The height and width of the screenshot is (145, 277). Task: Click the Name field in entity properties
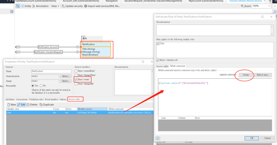coord(51,71)
